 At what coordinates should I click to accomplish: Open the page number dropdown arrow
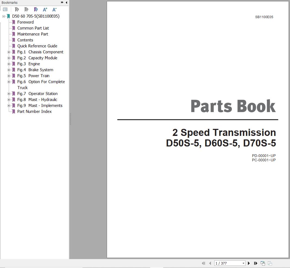[243, 263]
